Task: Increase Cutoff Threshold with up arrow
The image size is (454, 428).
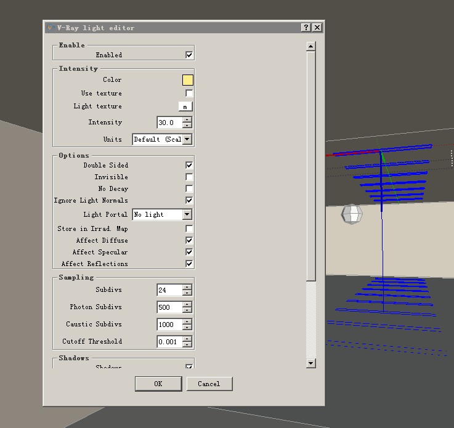Action: coord(187,339)
